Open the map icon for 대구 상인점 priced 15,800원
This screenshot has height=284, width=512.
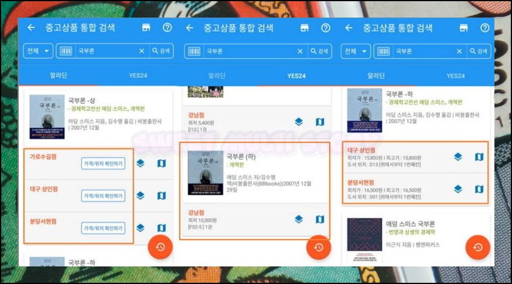pos(479,157)
